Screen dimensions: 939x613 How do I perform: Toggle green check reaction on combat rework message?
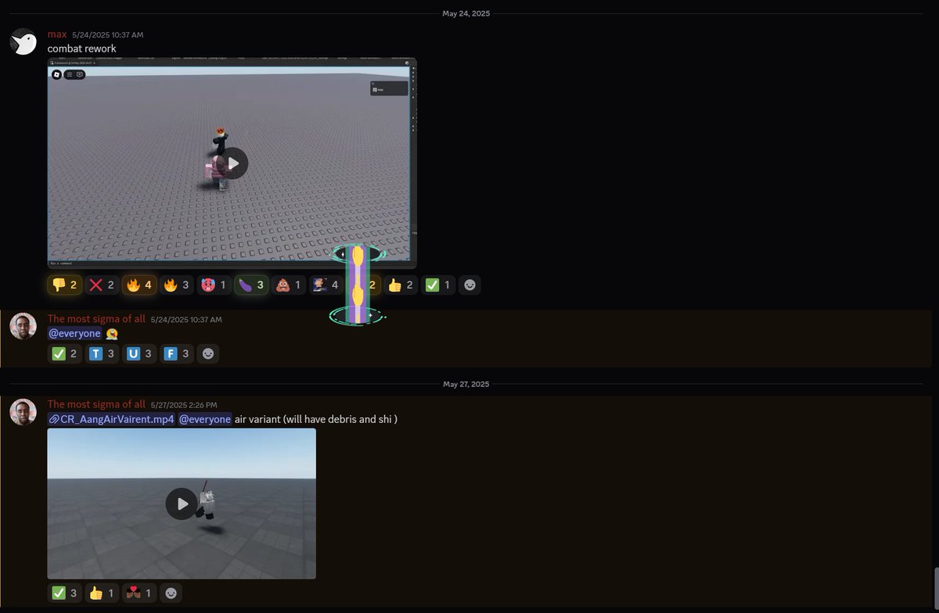(437, 285)
